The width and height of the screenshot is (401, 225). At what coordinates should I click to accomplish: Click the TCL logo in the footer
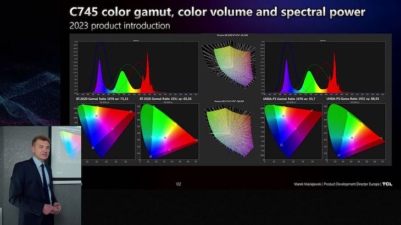(387, 184)
